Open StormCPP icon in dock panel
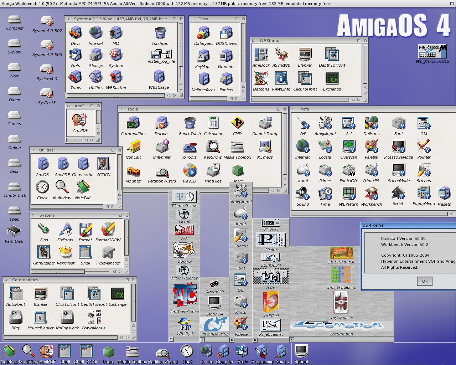456x365 pixels. 214,284
